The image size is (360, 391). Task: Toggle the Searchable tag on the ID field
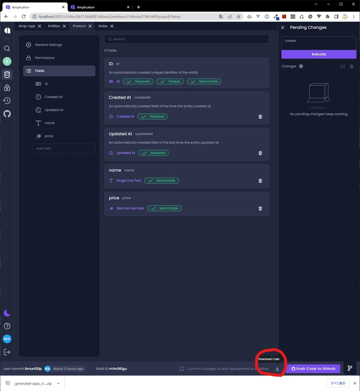tap(204, 81)
